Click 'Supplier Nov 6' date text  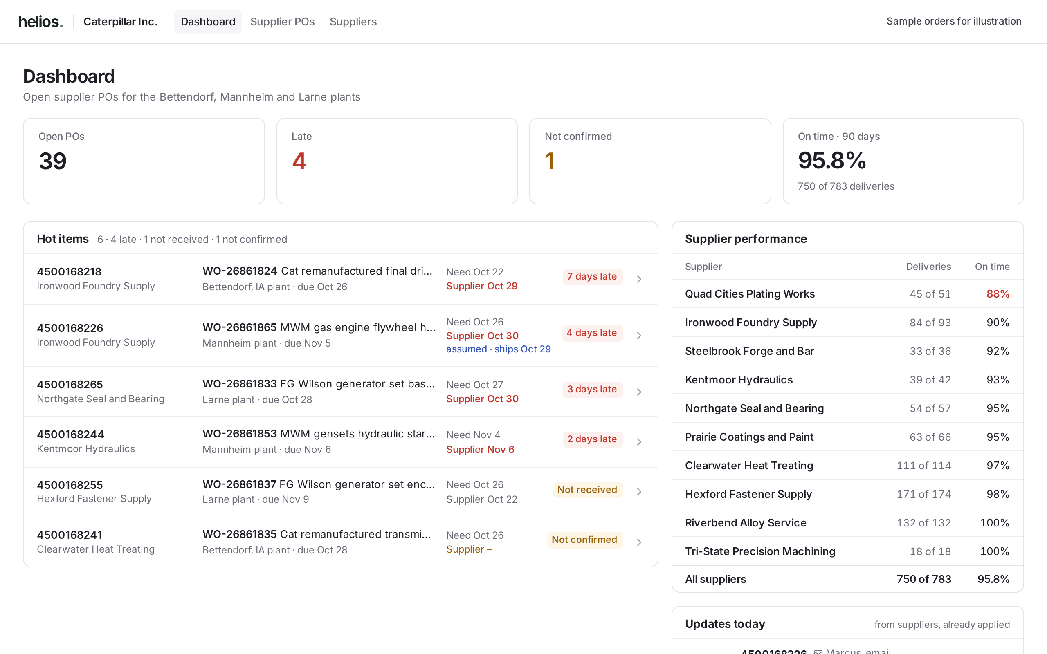[480, 450]
